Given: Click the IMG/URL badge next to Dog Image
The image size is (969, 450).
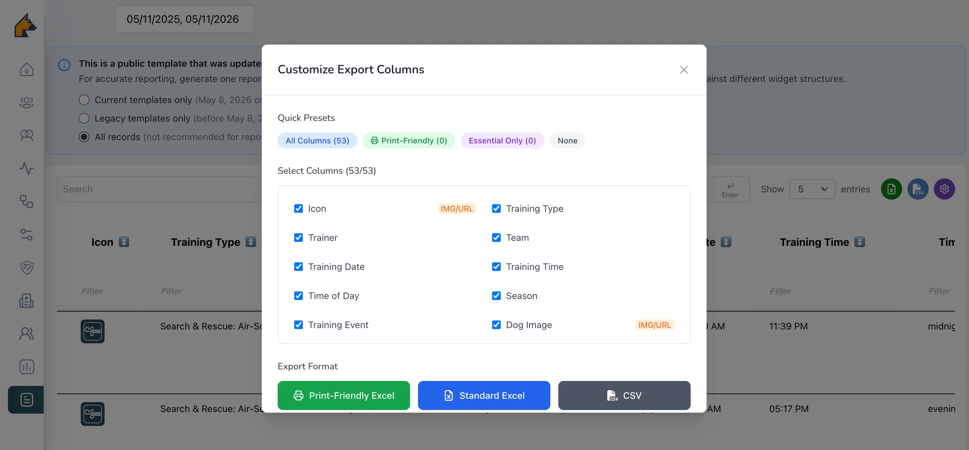Looking at the screenshot, I should (655, 324).
